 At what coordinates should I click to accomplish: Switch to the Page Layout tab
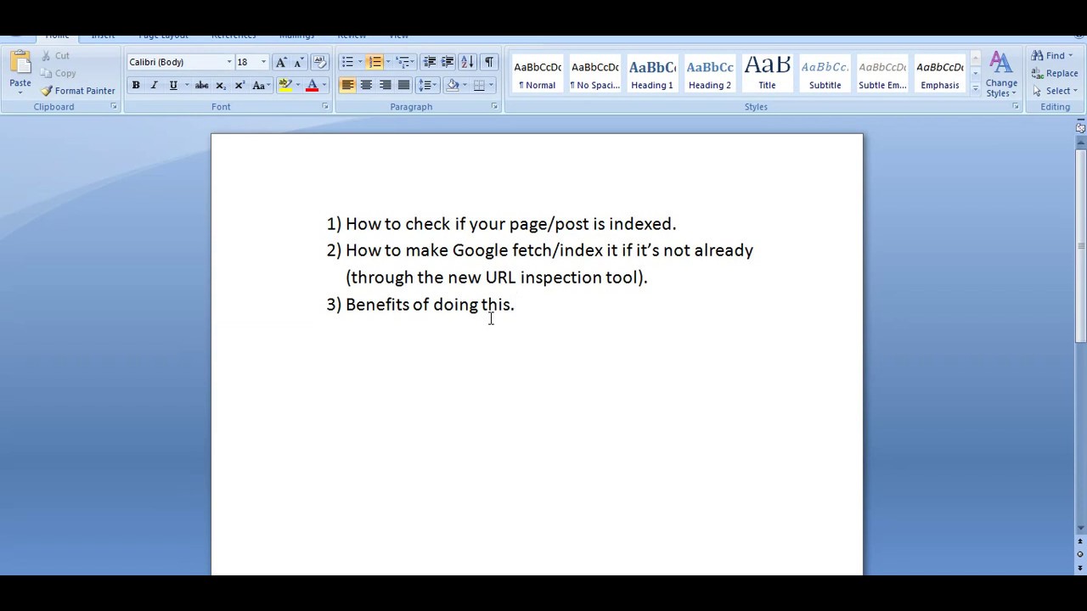pyautogui.click(x=163, y=36)
